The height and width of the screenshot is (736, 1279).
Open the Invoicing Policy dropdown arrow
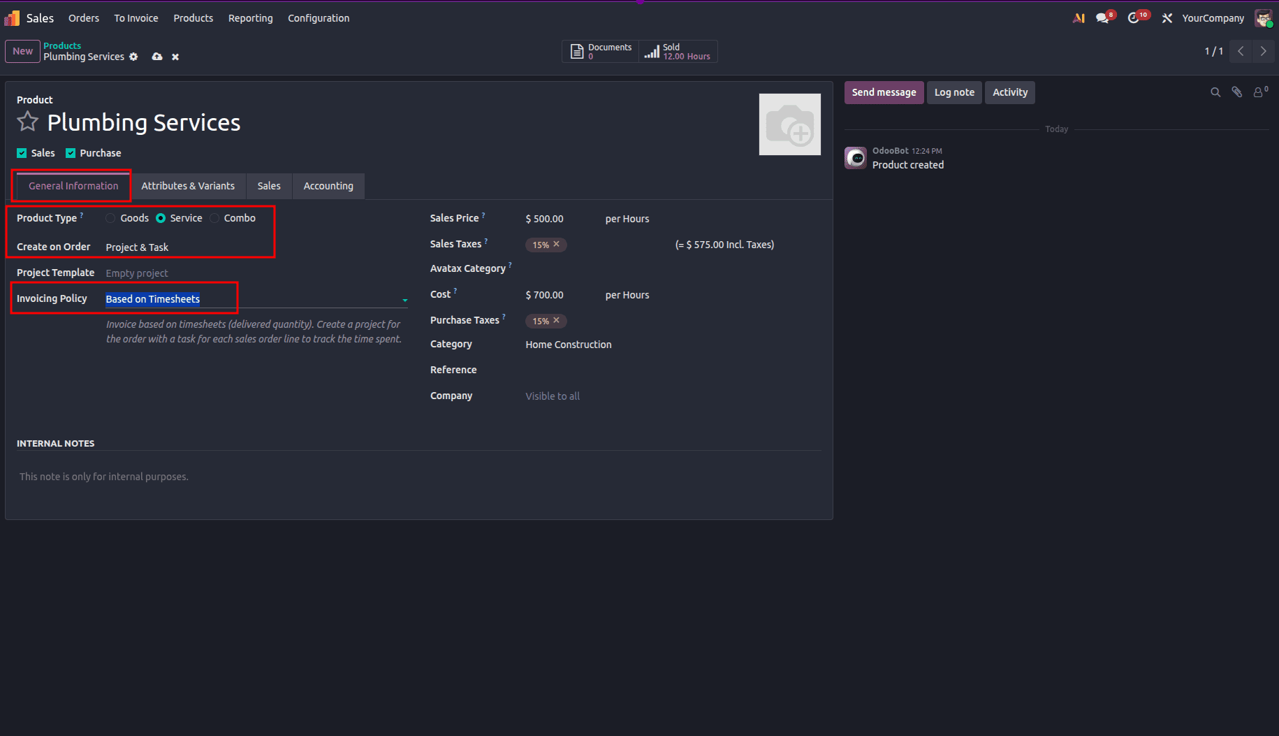pos(404,300)
